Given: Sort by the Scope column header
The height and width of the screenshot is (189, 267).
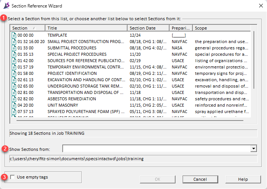Looking at the screenshot, I should click(x=222, y=28).
